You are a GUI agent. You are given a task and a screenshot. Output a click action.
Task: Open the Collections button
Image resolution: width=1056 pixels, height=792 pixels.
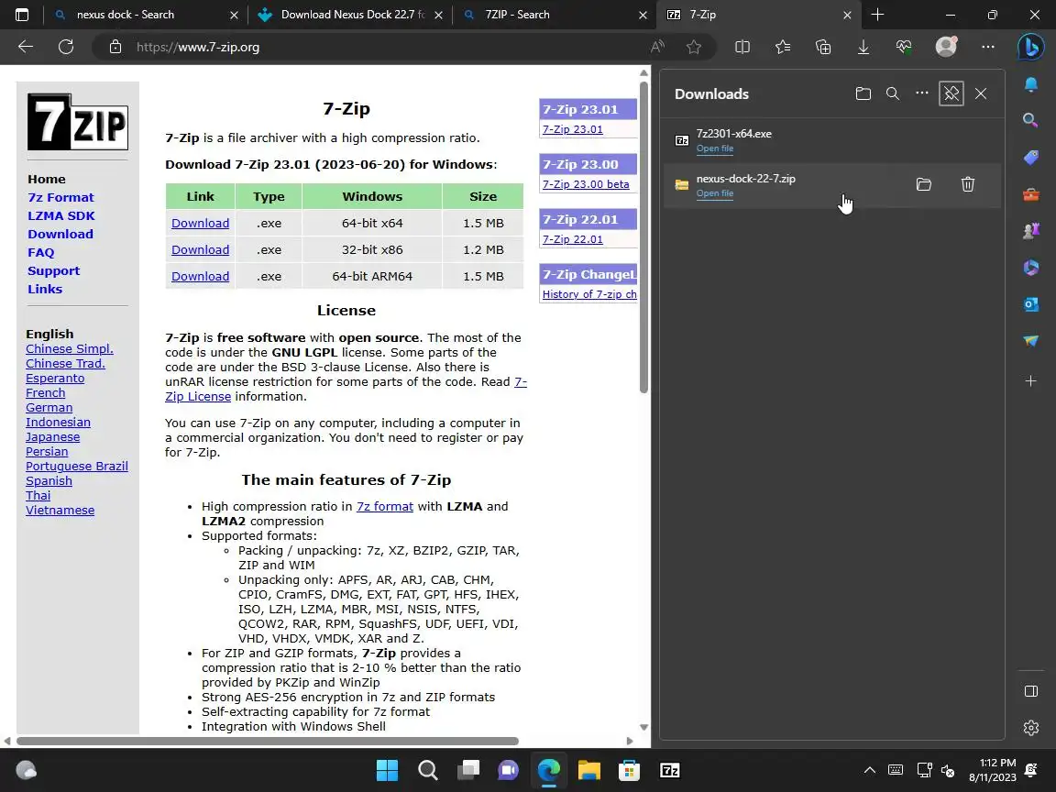[x=823, y=47]
